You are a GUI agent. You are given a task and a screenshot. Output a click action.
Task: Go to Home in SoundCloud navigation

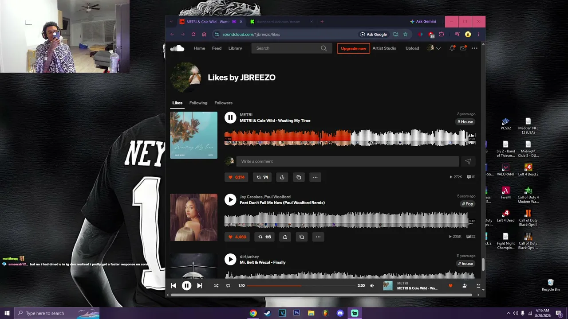[199, 48]
